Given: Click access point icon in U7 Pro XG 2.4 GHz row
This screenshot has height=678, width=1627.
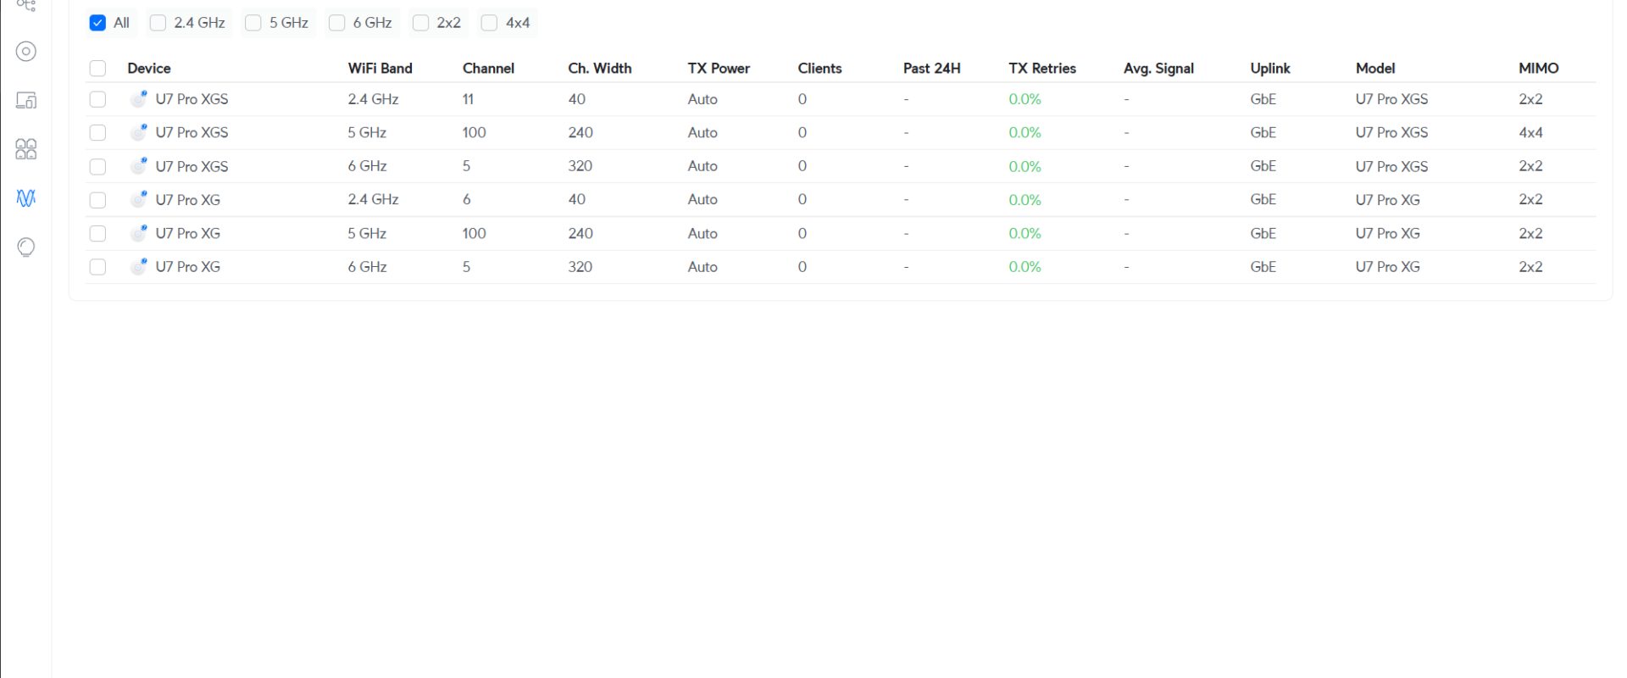Looking at the screenshot, I should [138, 199].
